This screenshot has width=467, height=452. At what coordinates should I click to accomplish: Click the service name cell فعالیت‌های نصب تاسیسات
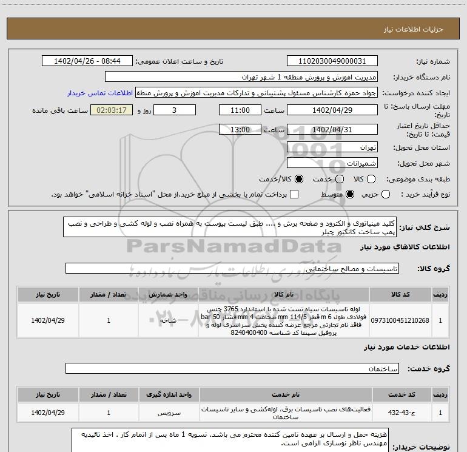click(286, 413)
